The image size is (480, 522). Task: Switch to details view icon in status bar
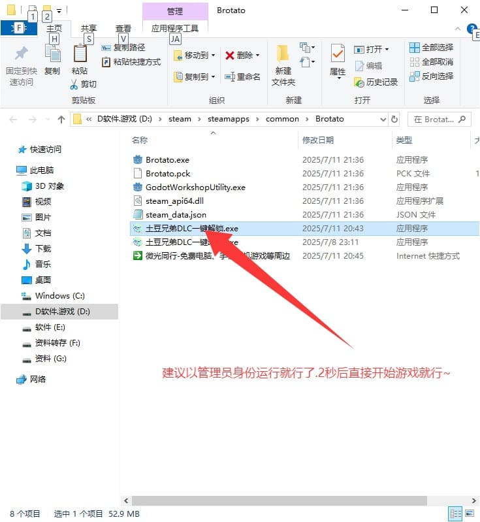coord(455,514)
